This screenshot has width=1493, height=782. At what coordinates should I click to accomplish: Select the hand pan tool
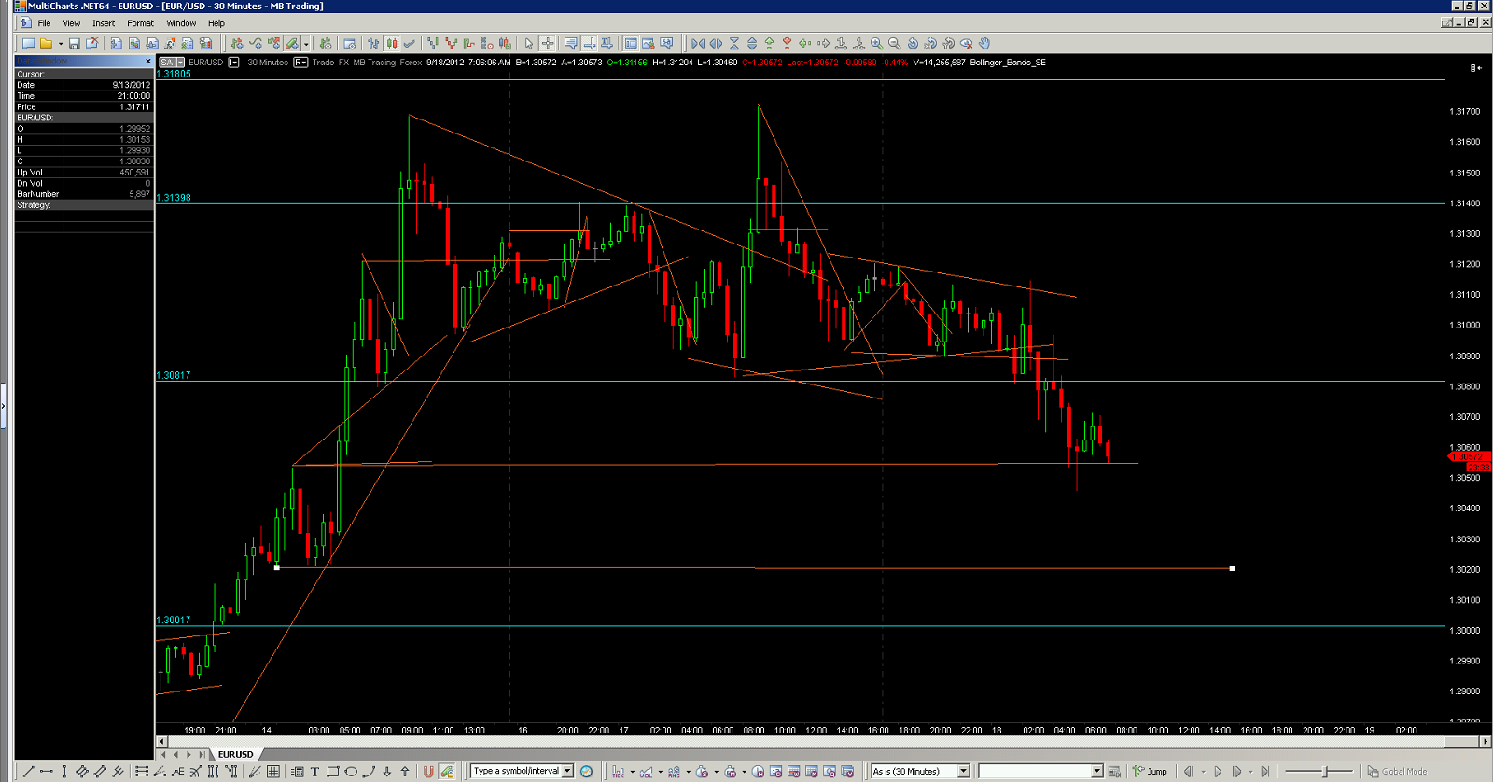[984, 43]
